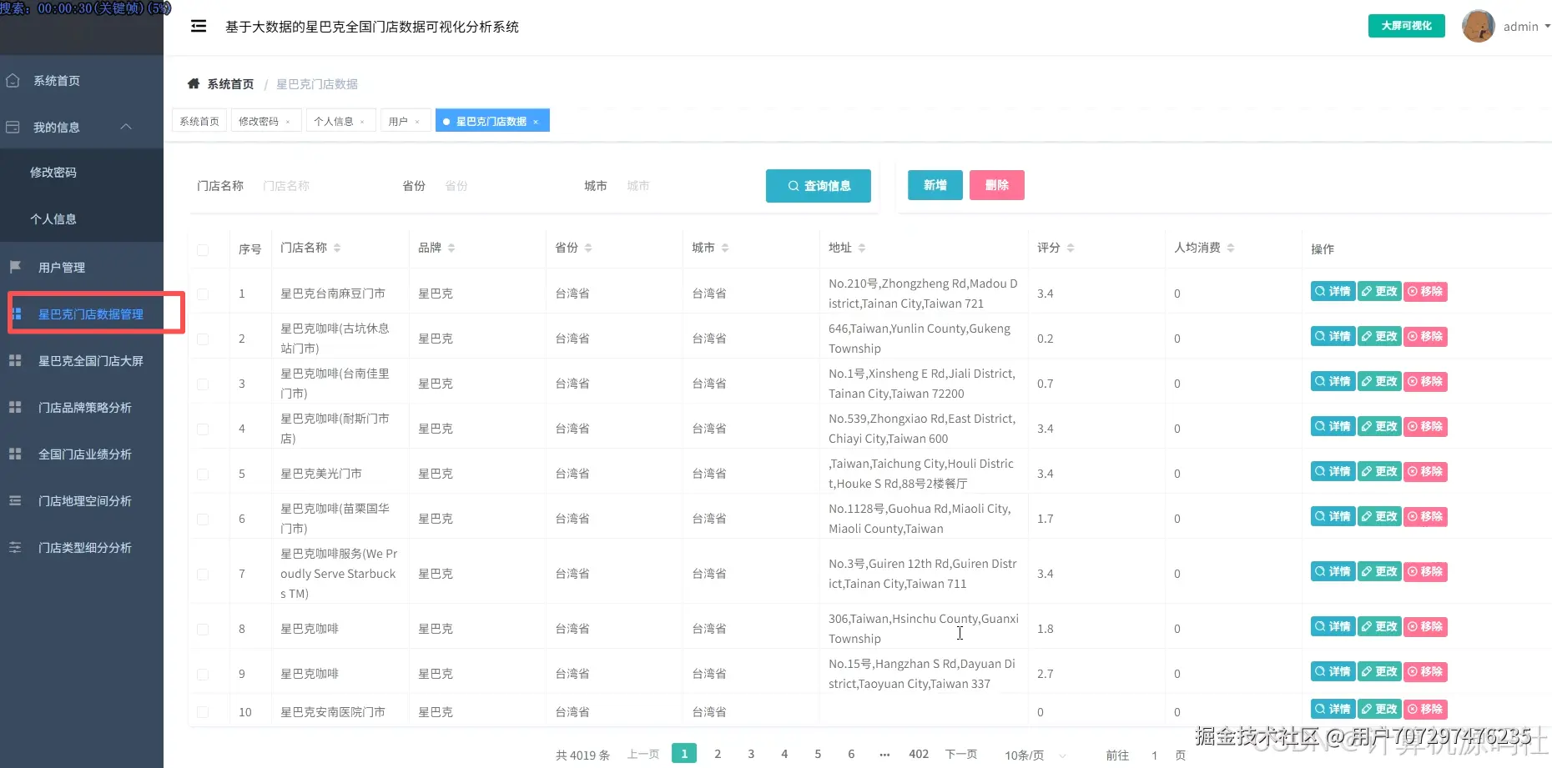Click 详情 for row 7 We Proudly Serve
The width and height of the screenshot is (1552, 768).
tap(1333, 572)
